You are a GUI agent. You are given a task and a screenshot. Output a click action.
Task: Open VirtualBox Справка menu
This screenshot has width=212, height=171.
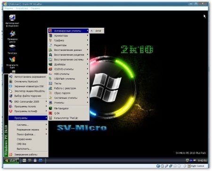pos(35,8)
